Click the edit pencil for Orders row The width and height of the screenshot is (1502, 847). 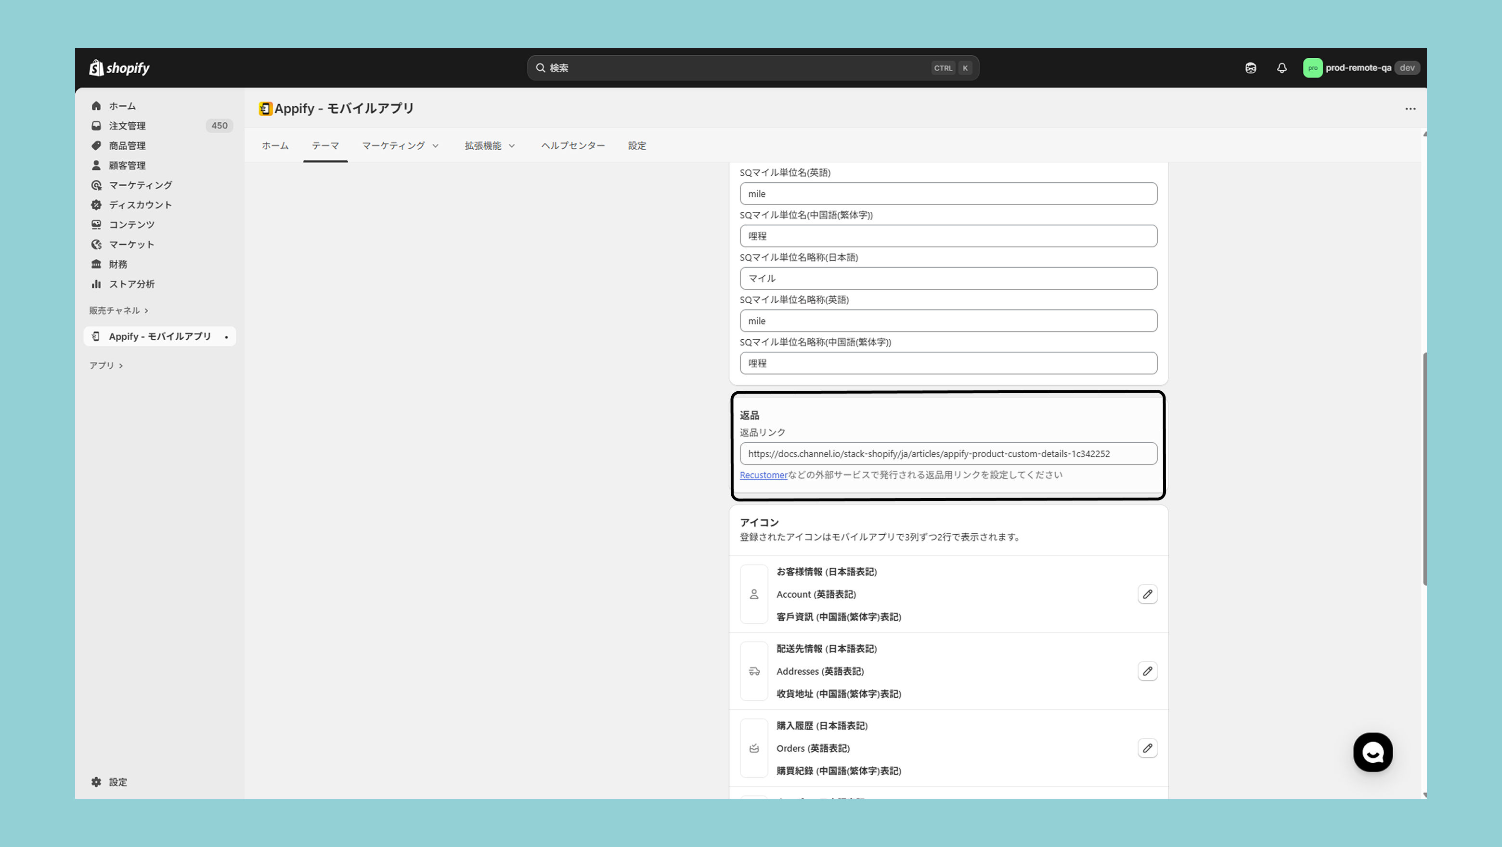1147,748
